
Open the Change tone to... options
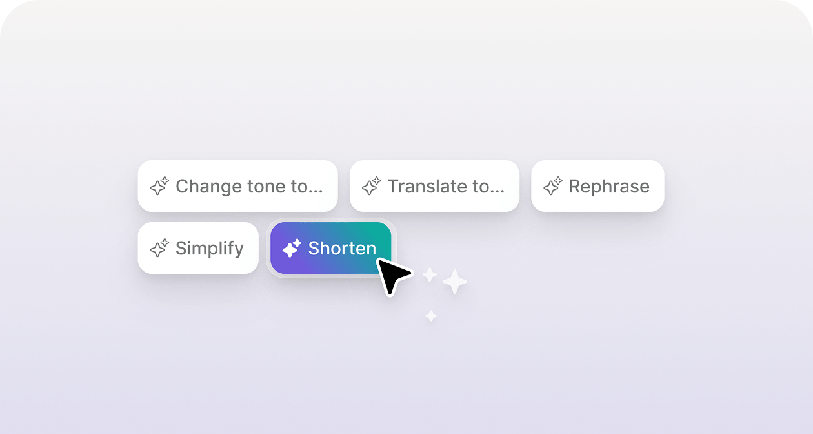pos(237,186)
